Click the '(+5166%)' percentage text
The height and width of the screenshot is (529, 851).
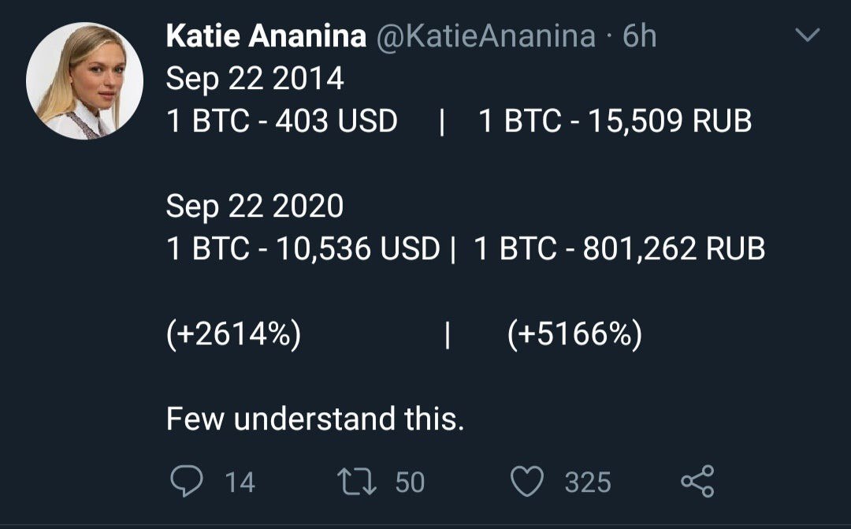(574, 335)
